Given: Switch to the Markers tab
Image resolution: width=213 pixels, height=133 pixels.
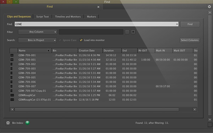Looking at the screenshot, I should (92, 17).
